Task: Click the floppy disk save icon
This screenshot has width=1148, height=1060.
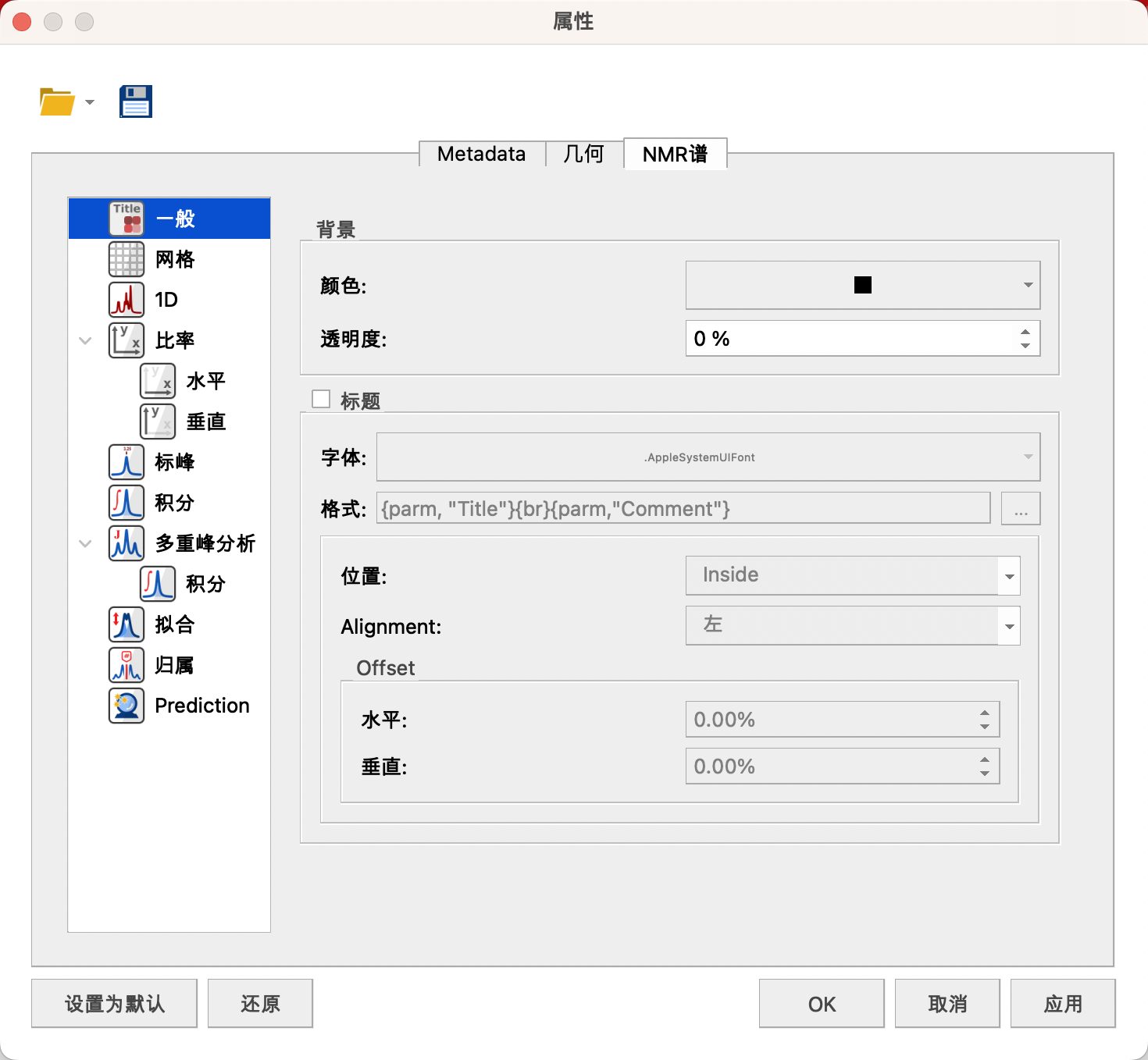Action: [x=136, y=101]
